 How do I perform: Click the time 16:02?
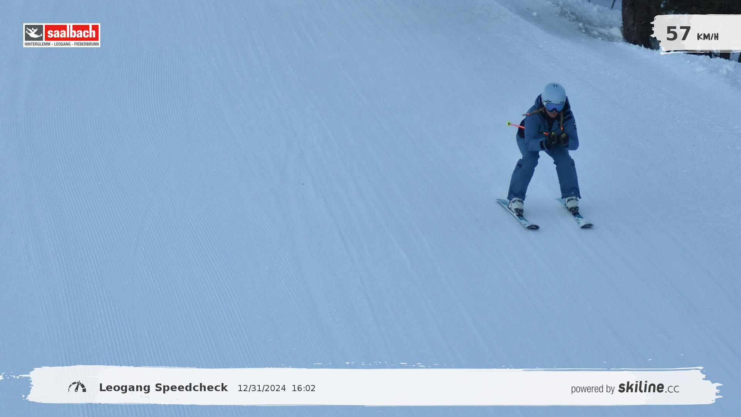(303, 388)
